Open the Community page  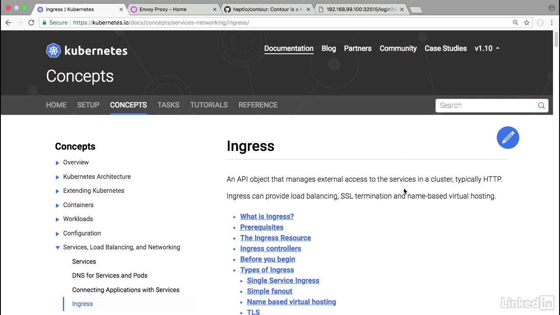(398, 49)
